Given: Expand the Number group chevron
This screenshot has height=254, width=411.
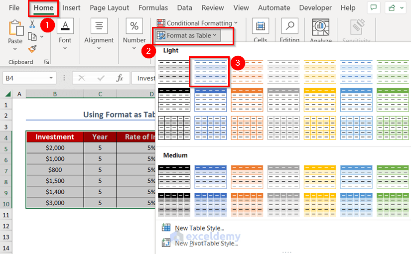Looking at the screenshot, I should point(134,48).
